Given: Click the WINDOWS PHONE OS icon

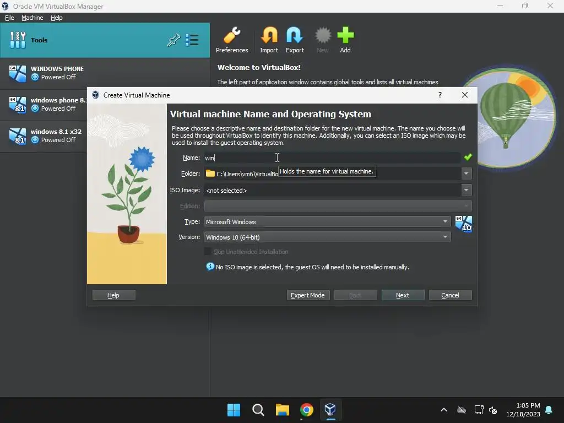Looking at the screenshot, I should 17,73.
